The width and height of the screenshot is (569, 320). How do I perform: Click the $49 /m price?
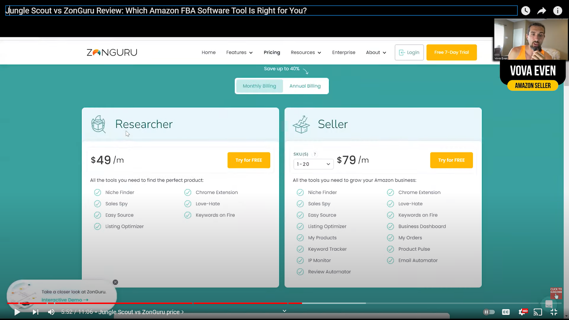107,160
